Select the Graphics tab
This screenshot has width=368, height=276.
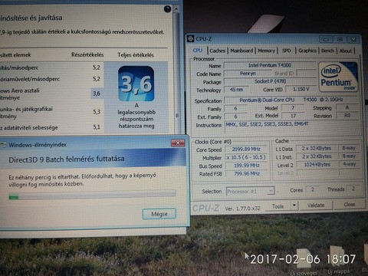click(x=307, y=51)
